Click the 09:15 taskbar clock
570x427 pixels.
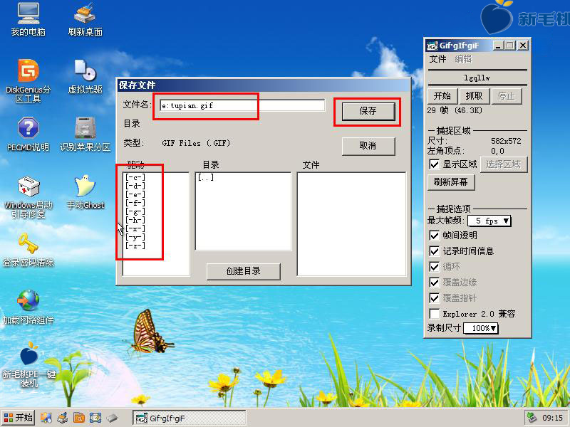point(553,418)
